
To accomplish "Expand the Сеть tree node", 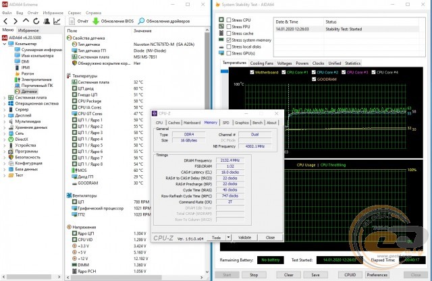I will pos(5,133).
